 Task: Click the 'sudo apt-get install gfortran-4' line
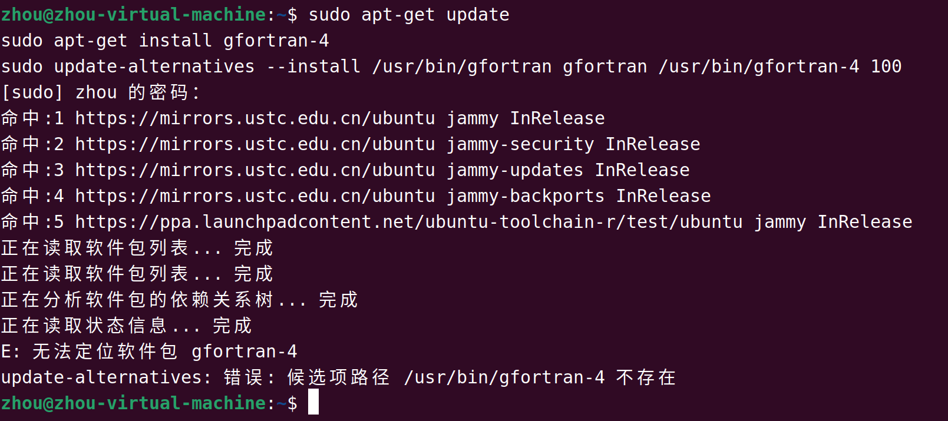165,41
